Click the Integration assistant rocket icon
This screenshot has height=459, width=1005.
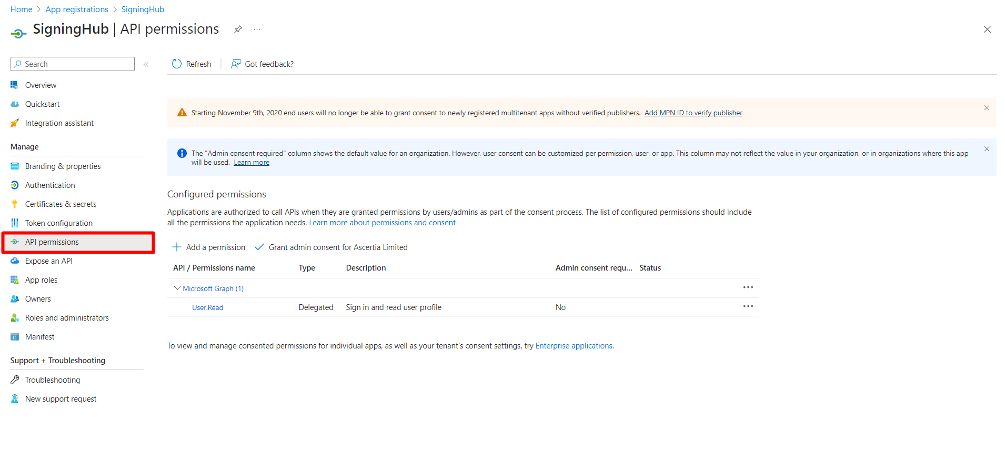coord(15,123)
